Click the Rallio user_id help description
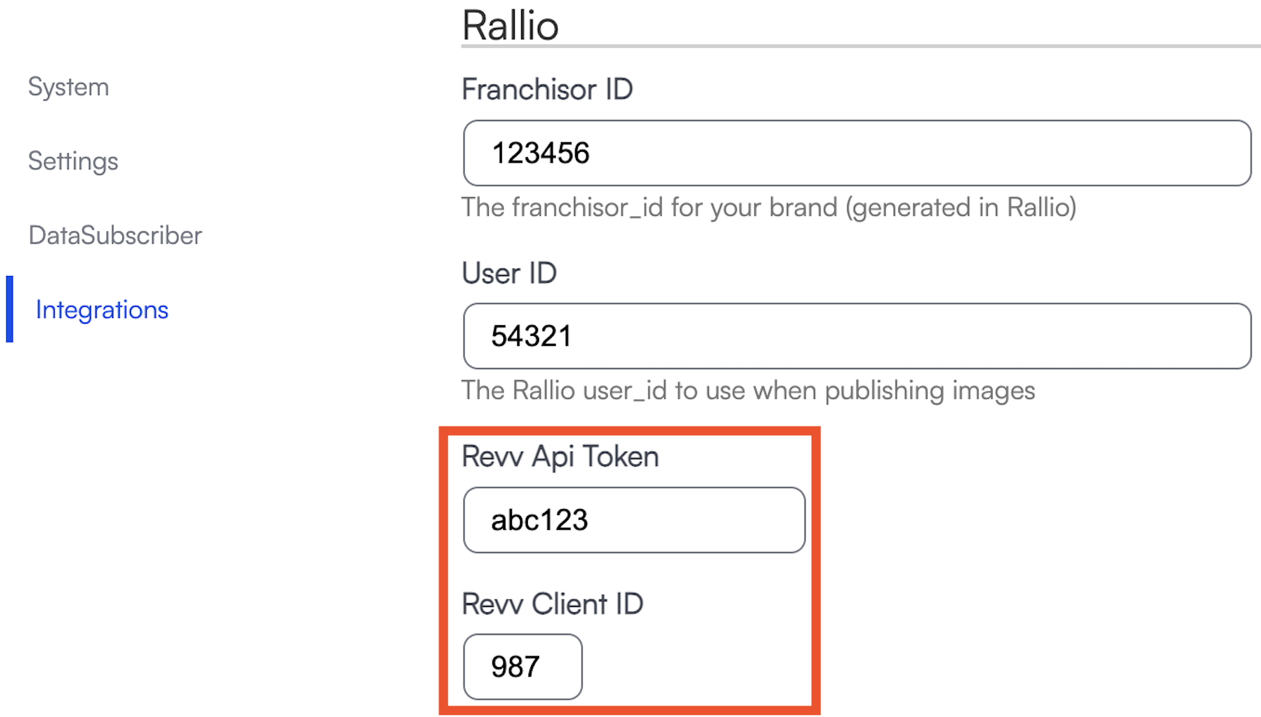Viewport: 1261px width, 717px height. (748, 390)
